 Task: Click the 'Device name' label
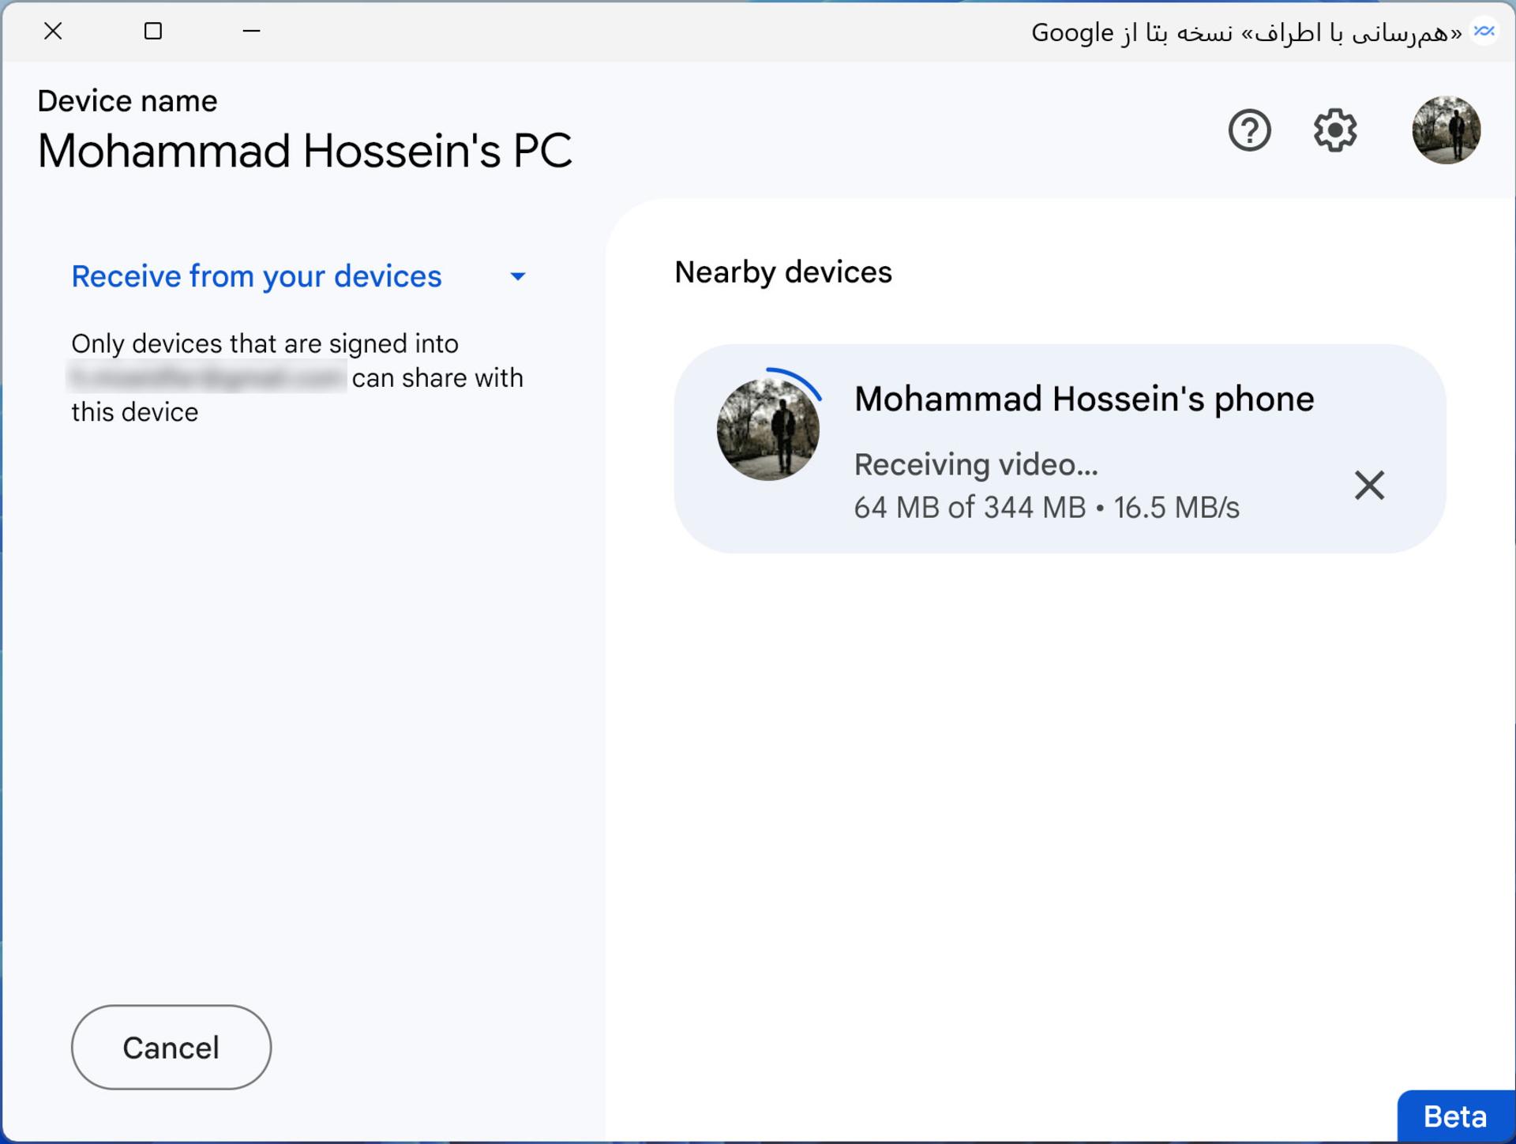pos(127,101)
